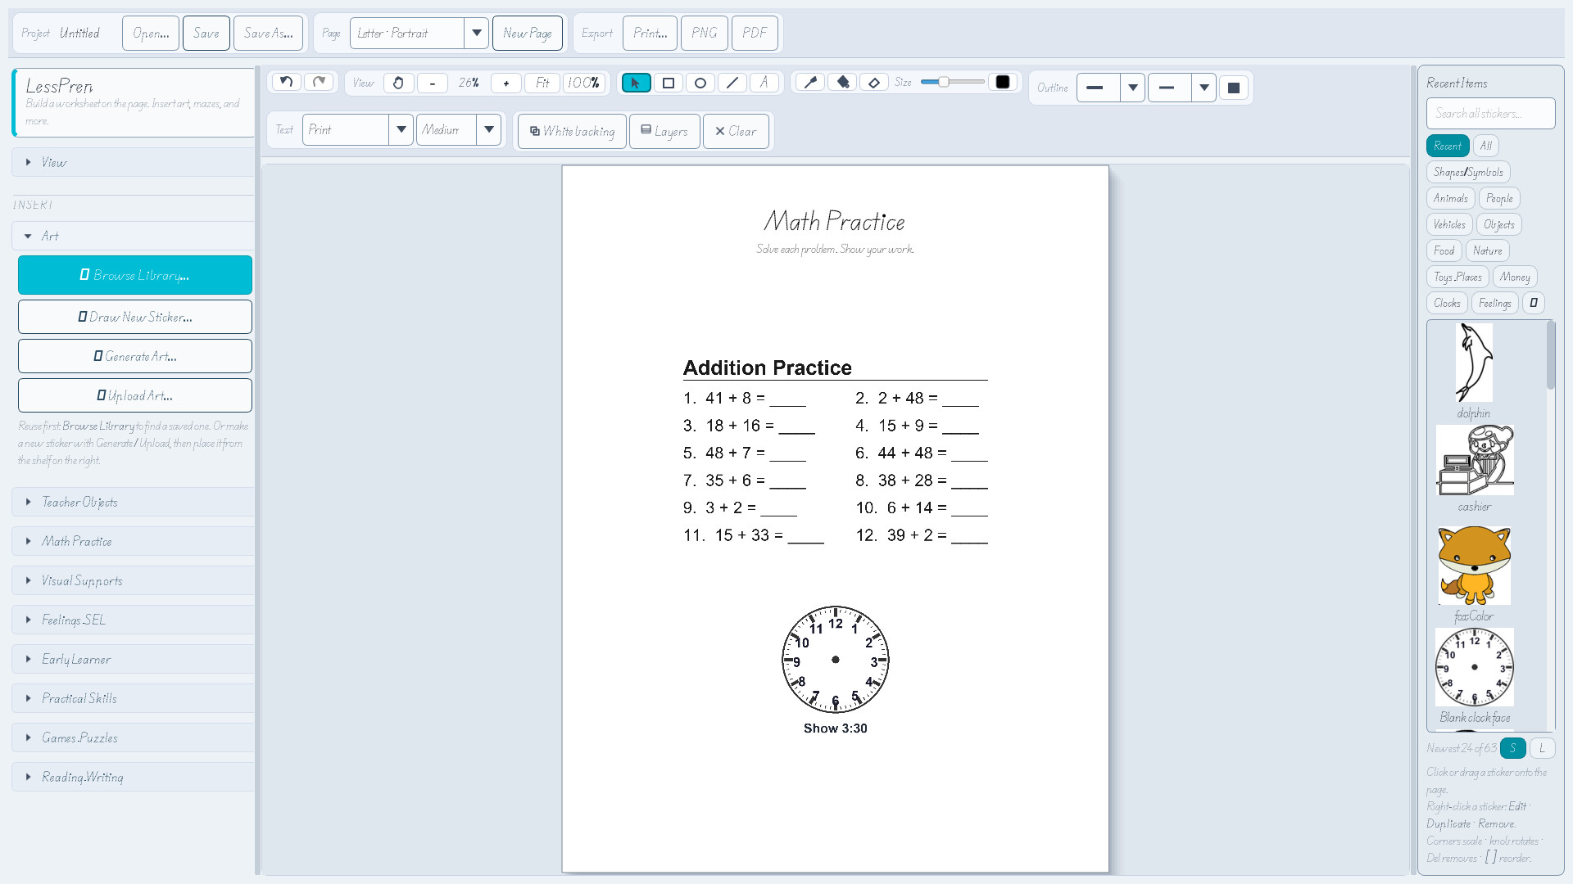Select the All sticker filter

tap(1485, 146)
